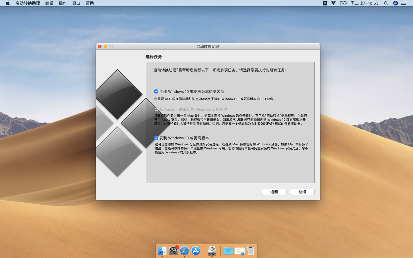Open the 编辑 menu
Image resolution: width=413 pixels, height=258 pixels.
pos(49,3)
